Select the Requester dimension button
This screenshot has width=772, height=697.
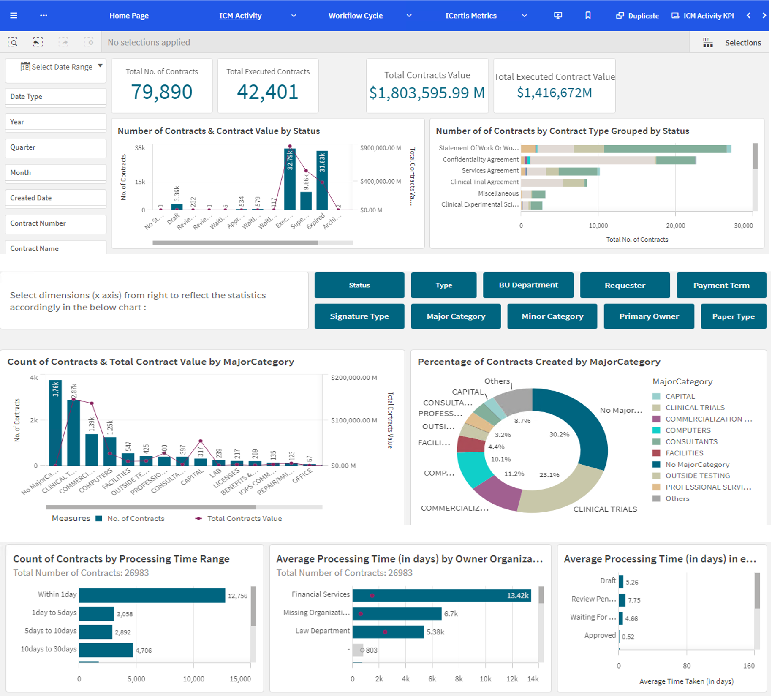pyautogui.click(x=625, y=285)
